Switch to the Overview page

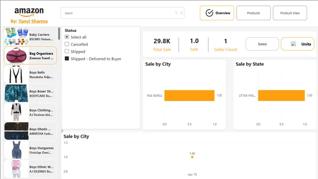(217, 13)
